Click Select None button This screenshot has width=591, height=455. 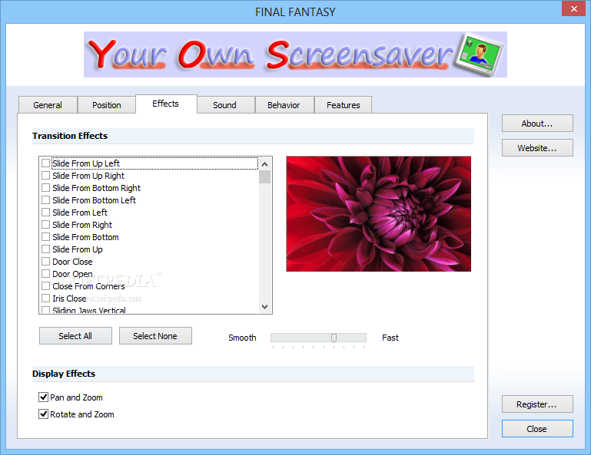coord(155,336)
